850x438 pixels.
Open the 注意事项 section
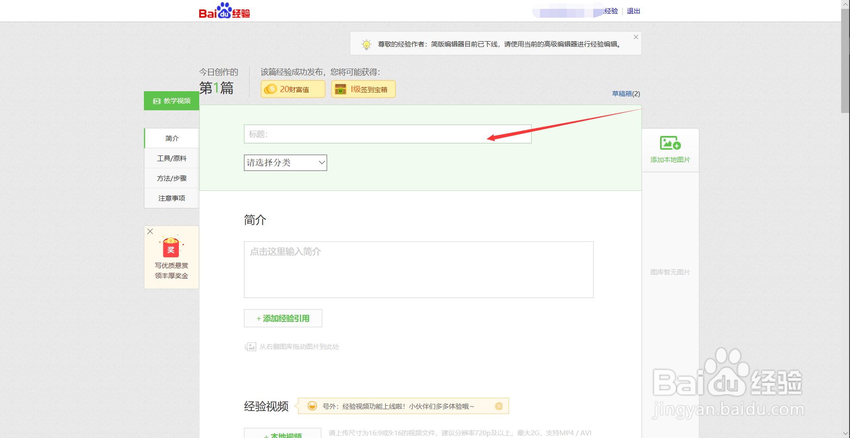pyautogui.click(x=171, y=198)
